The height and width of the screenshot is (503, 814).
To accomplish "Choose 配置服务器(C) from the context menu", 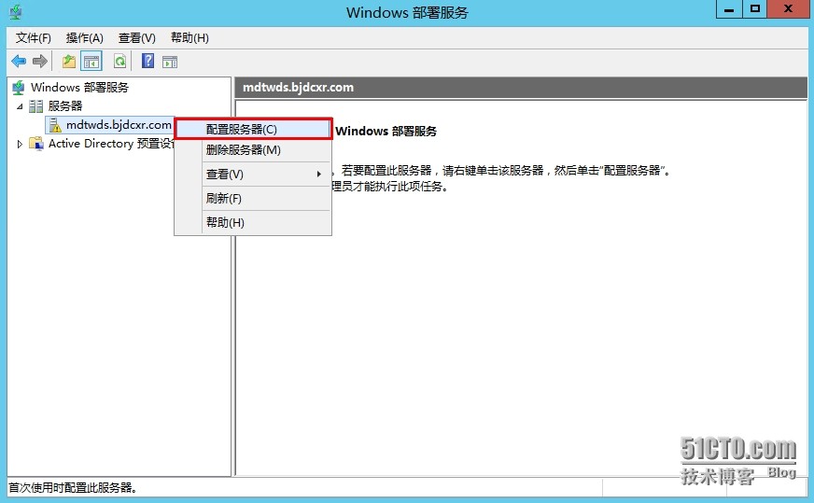I will pyautogui.click(x=253, y=129).
